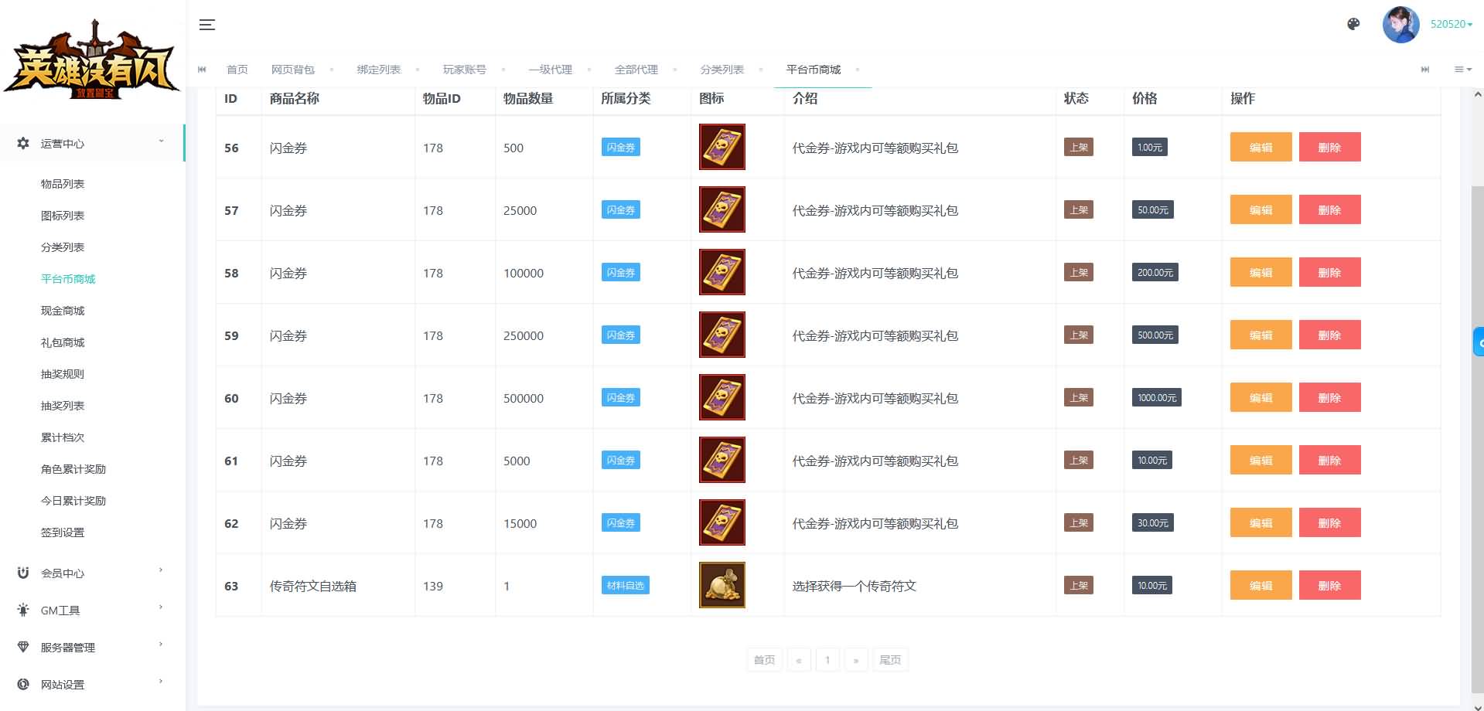Viewport: 1484px width, 711px height.
Task: Click the 传奇符文自选箱 item icon thumbnail
Action: pyautogui.click(x=722, y=585)
